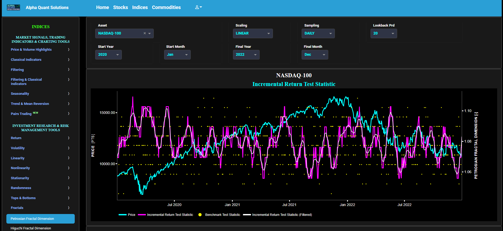This screenshot has height=231, width=503.
Task: Open the Start Month Jan dropdown
Action: click(177, 55)
